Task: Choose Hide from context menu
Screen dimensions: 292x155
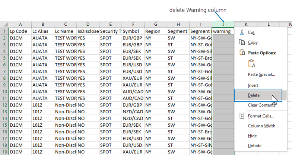Action: pyautogui.click(x=252, y=136)
